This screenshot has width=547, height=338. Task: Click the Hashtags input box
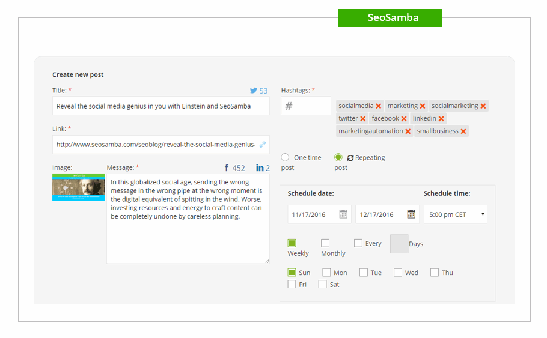click(306, 106)
